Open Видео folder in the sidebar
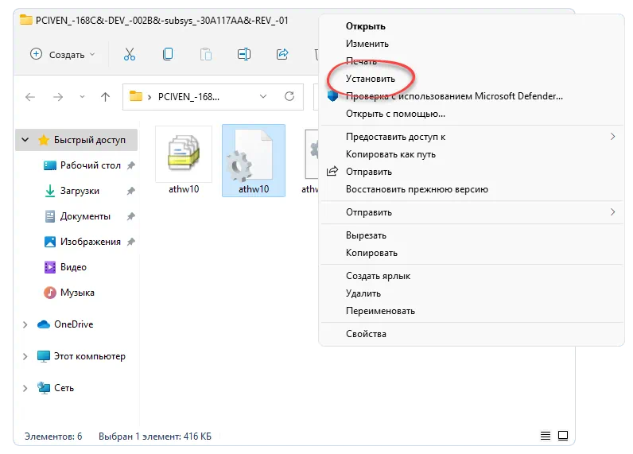633x454 pixels. pos(73,266)
